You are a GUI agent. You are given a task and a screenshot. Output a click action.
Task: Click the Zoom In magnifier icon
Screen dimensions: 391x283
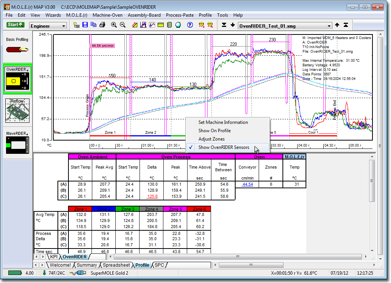point(114,25)
